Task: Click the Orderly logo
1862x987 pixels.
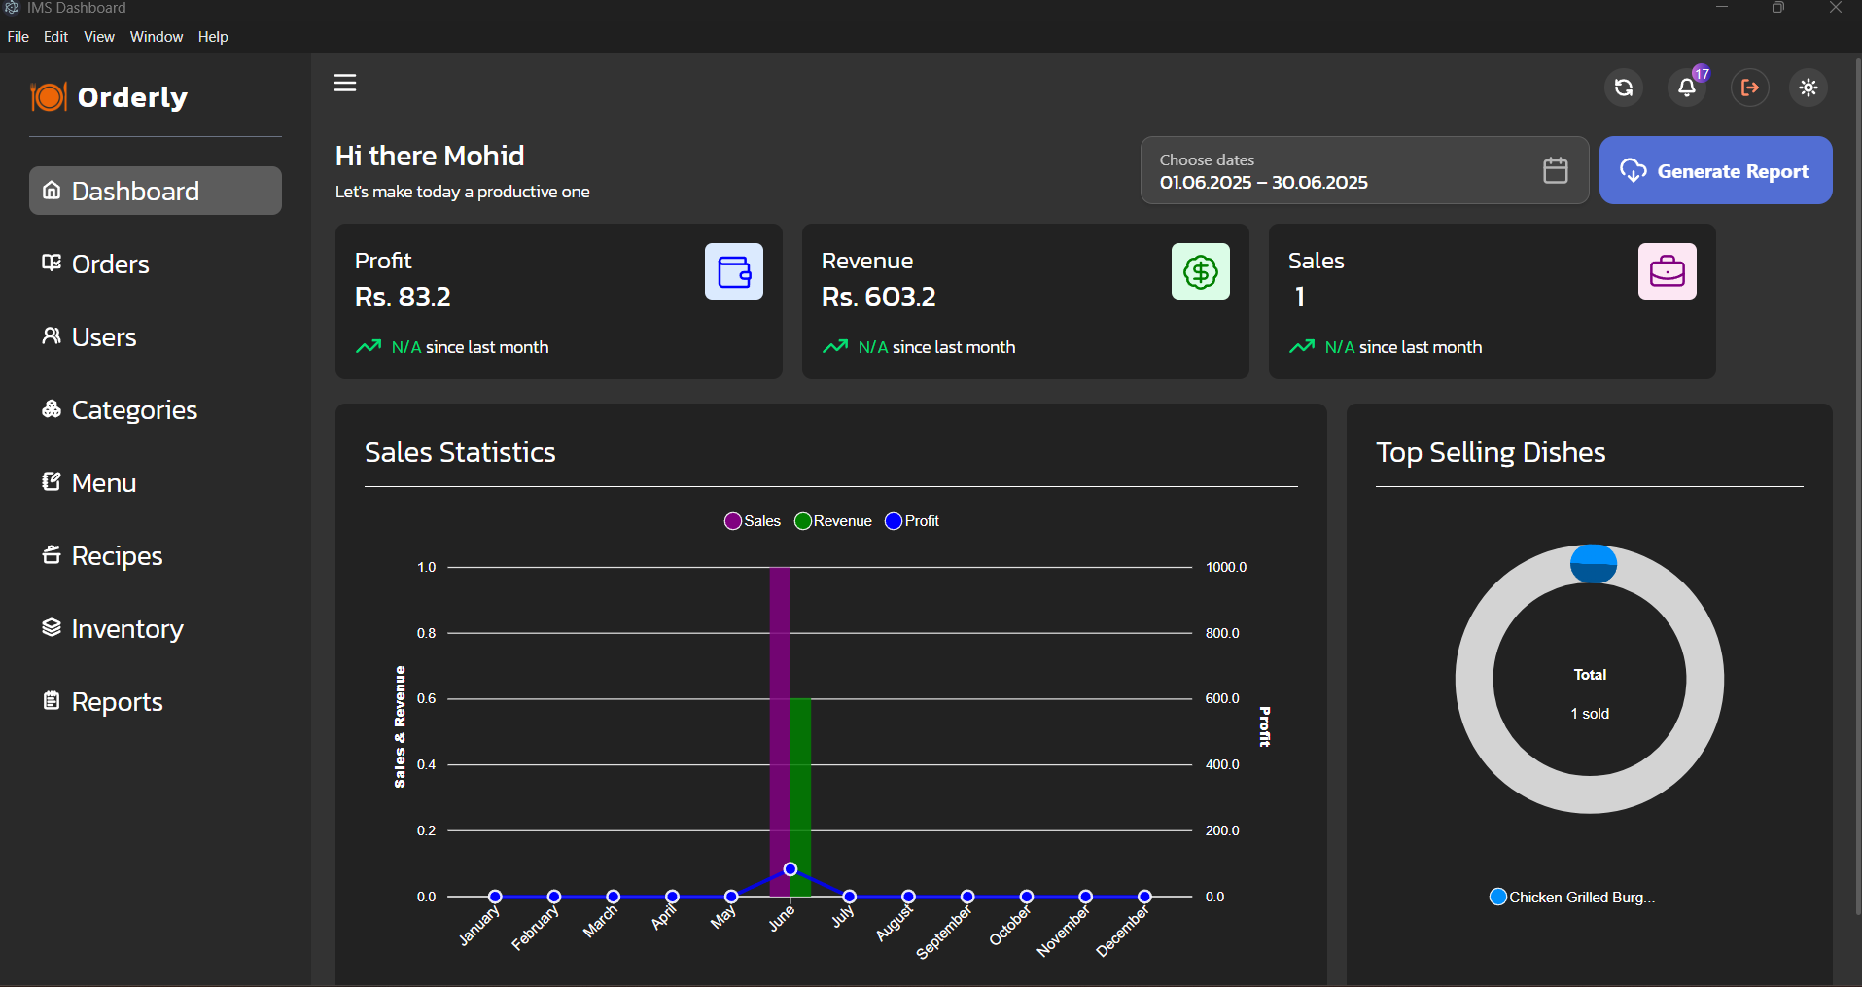Action: coord(109,96)
